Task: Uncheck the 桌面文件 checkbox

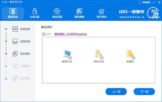Action: click(x=70, y=58)
